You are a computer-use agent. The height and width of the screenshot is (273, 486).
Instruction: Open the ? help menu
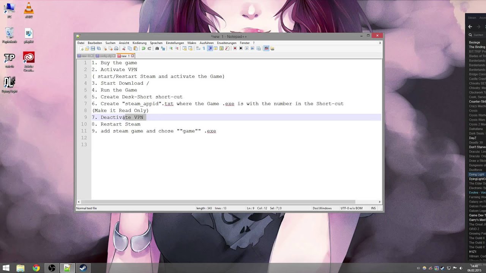pyautogui.click(x=254, y=43)
